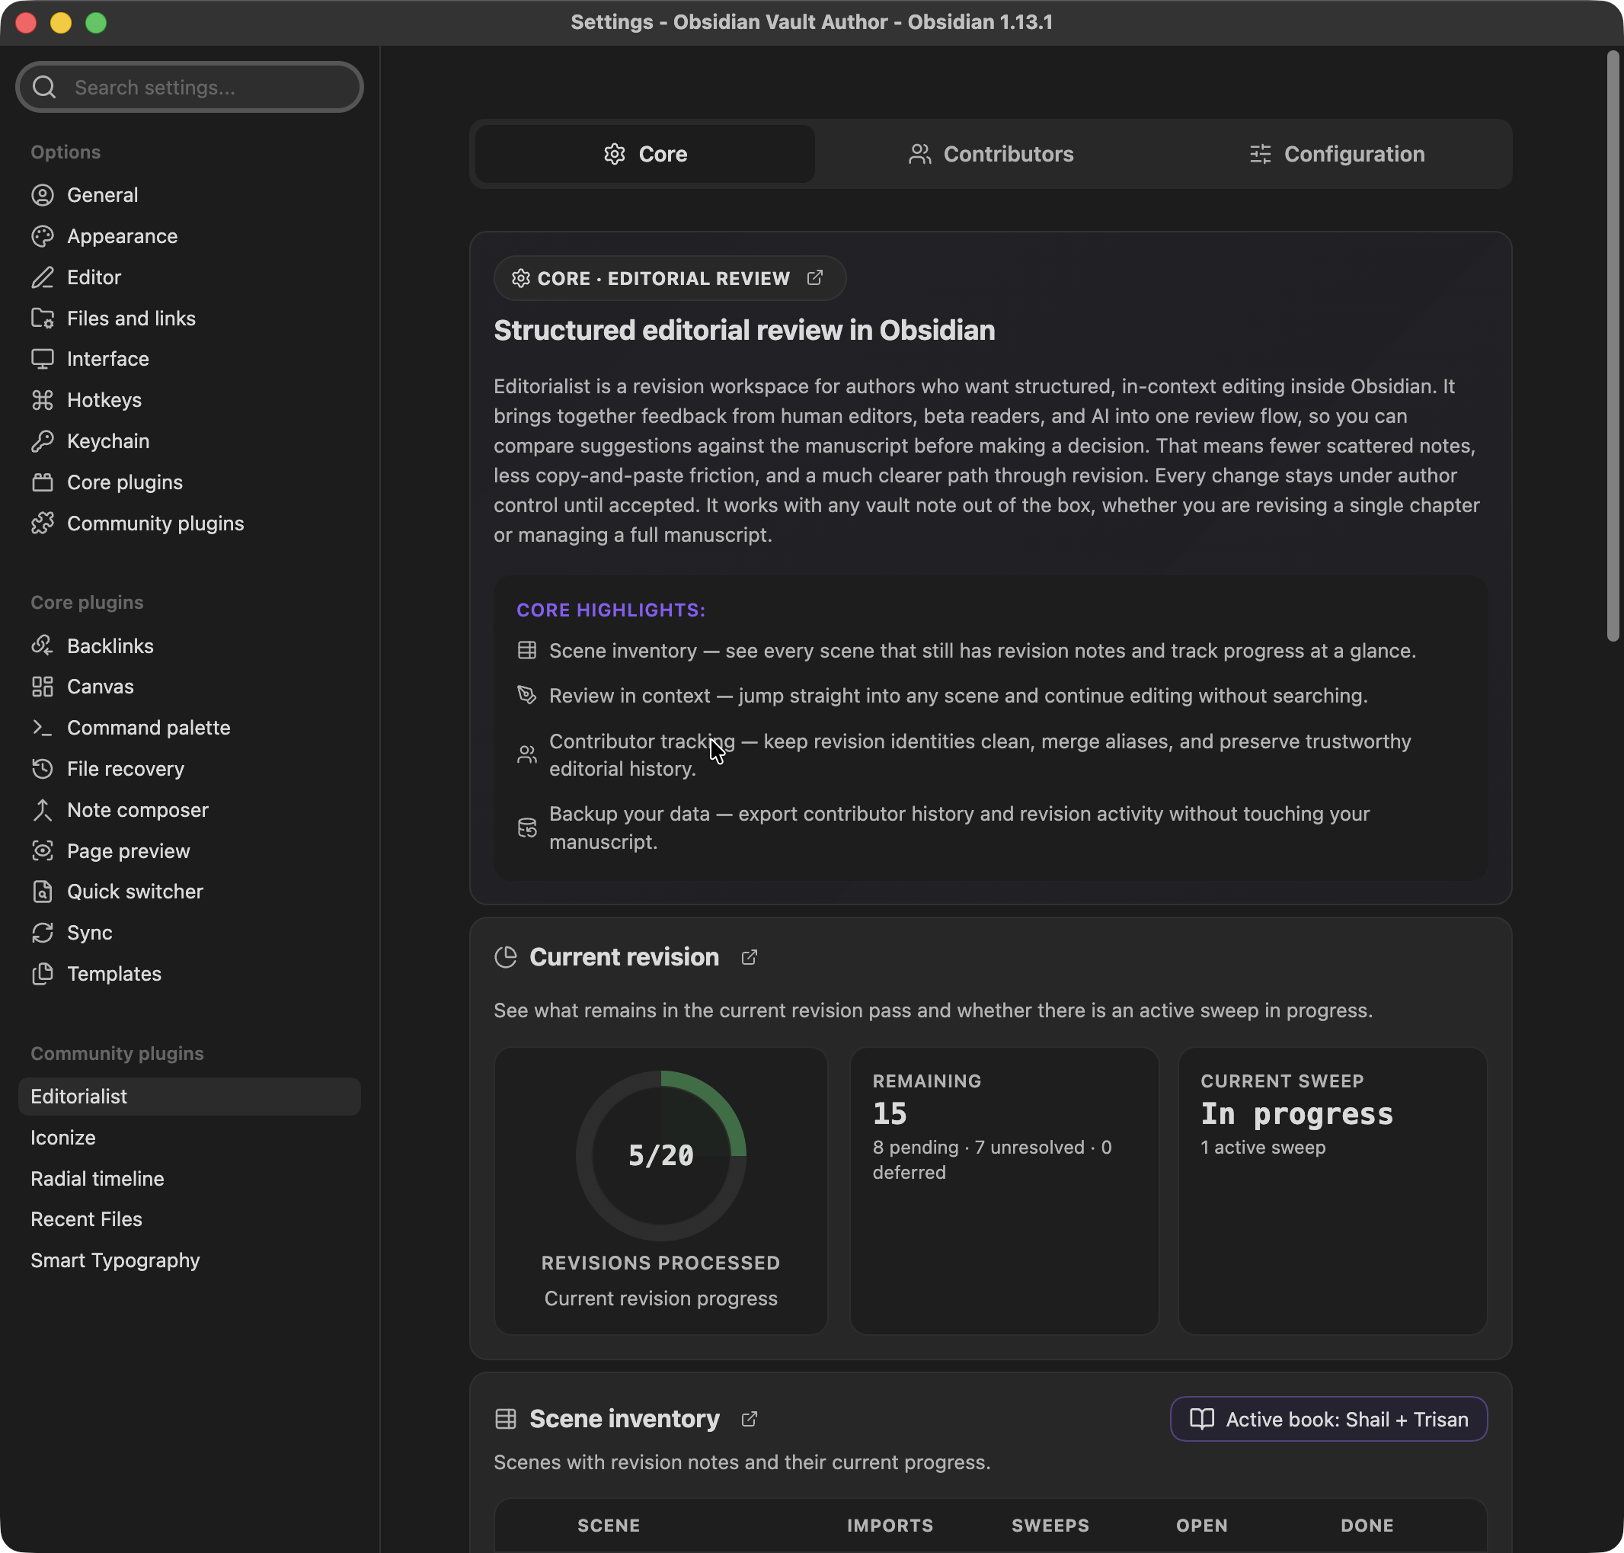Click the SWEEPS column header

click(x=1050, y=1526)
